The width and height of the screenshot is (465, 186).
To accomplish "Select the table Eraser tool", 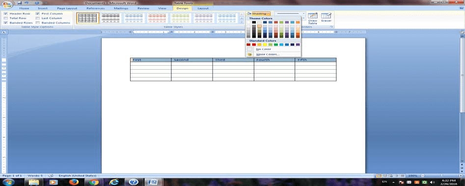I will click(x=326, y=17).
